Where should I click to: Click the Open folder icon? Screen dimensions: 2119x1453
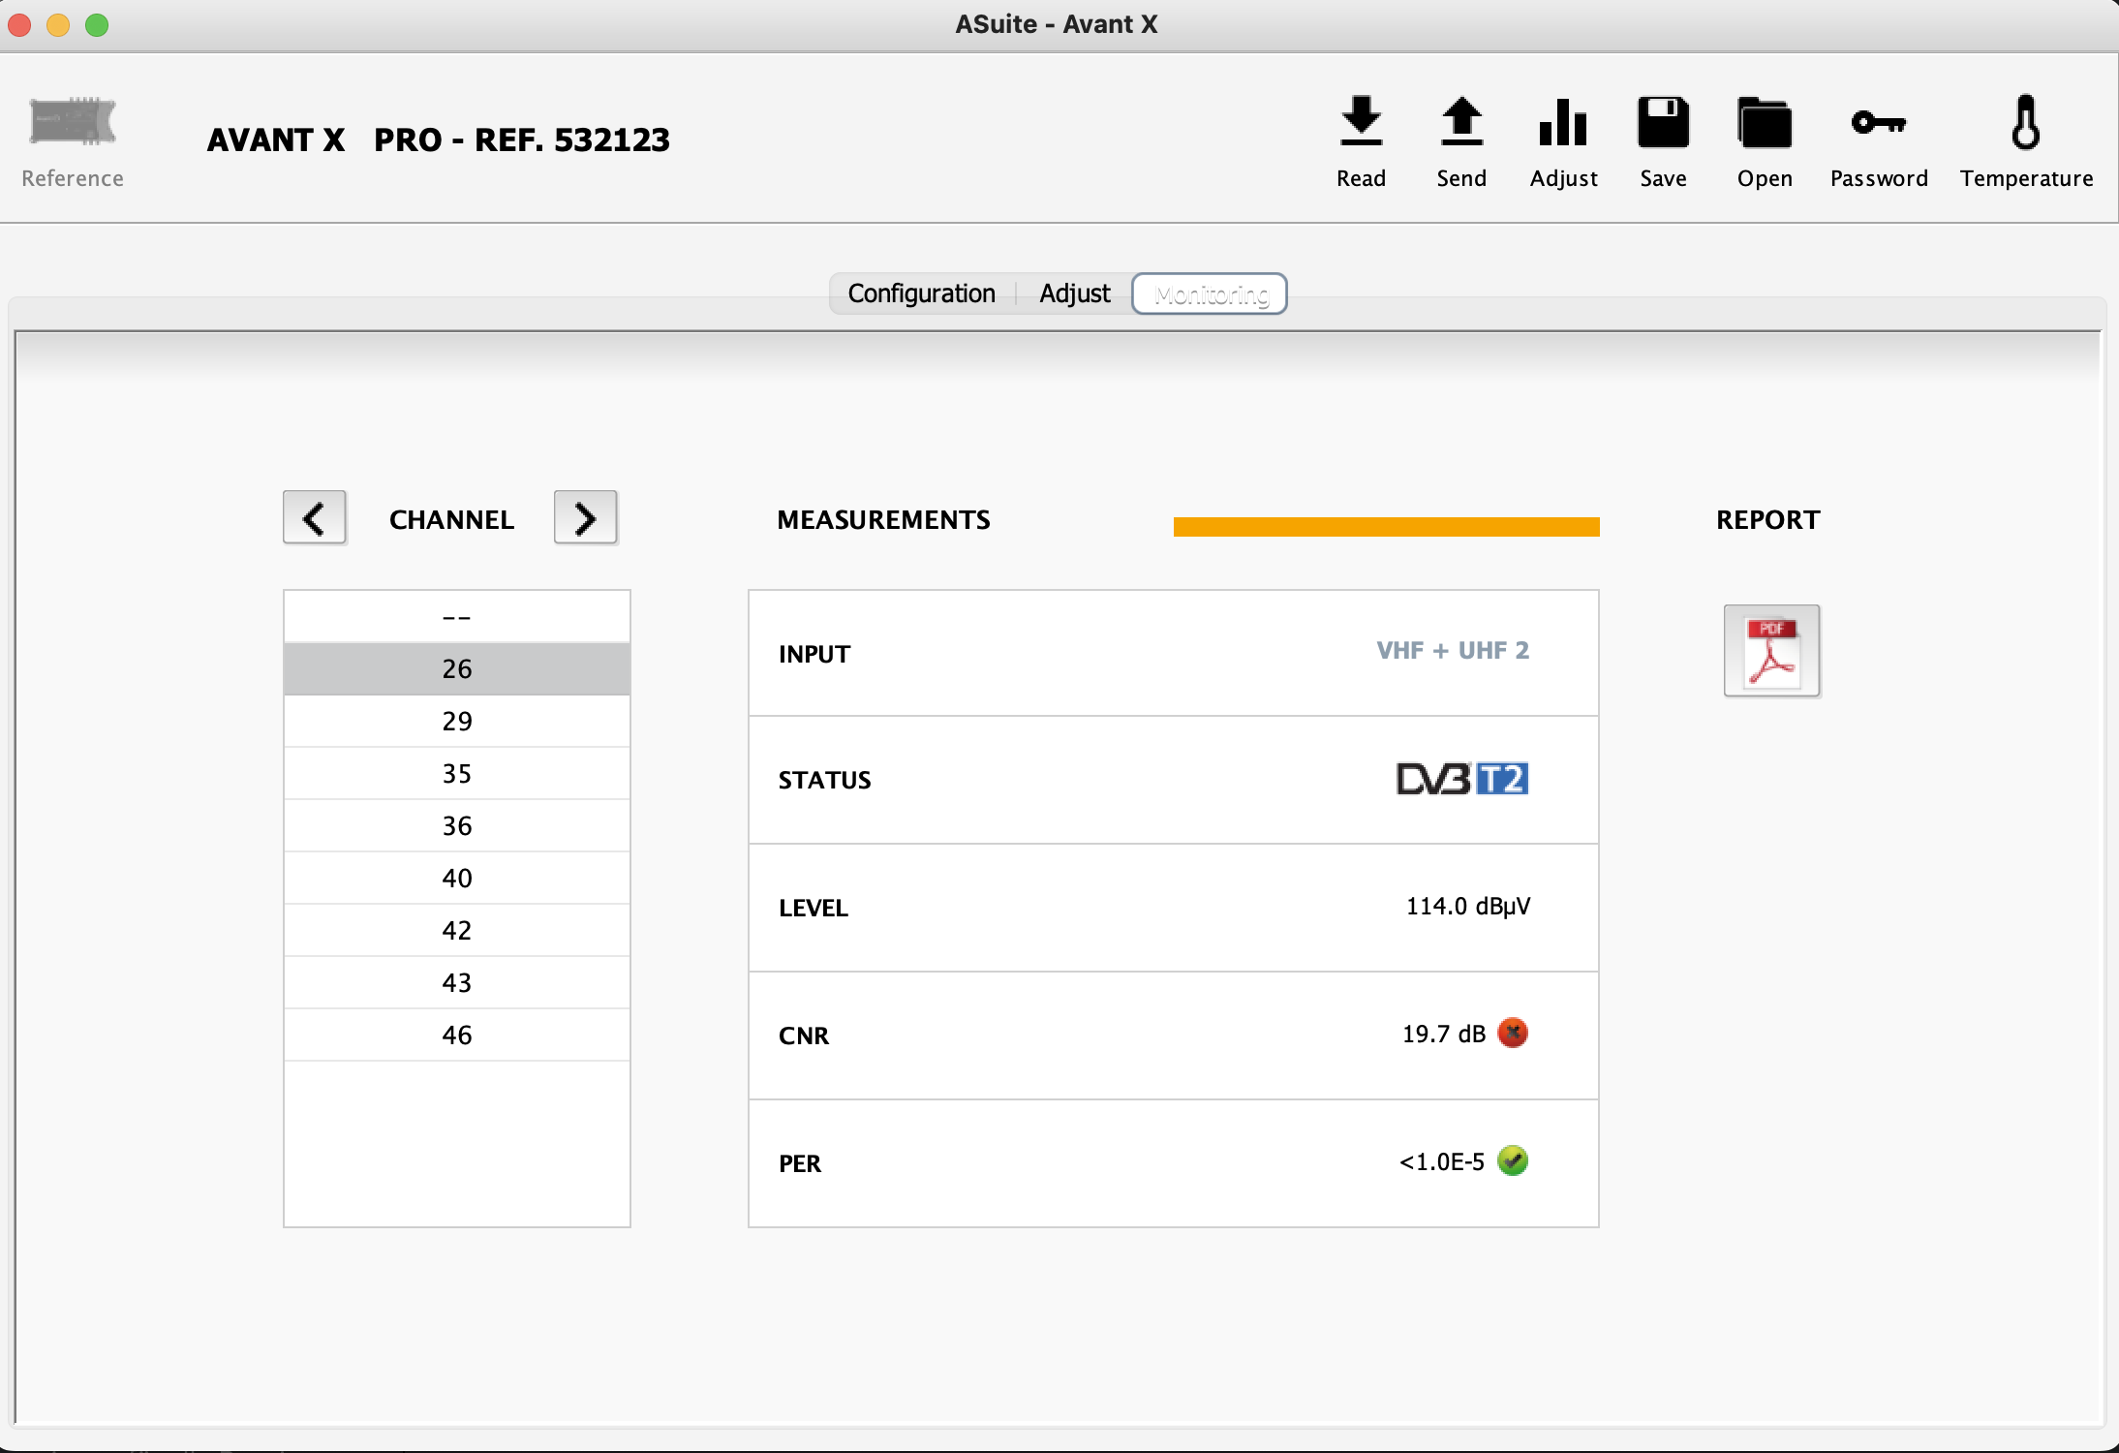click(x=1764, y=122)
